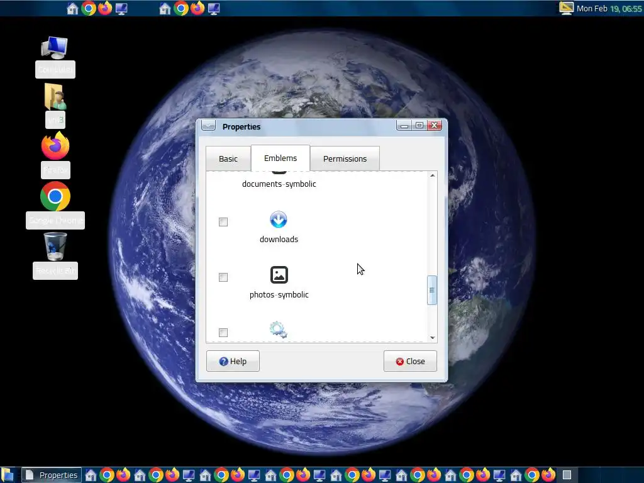Click the monitor icon in first top-panel launcher group
Image resolution: width=644 pixels, height=483 pixels.
(121, 9)
